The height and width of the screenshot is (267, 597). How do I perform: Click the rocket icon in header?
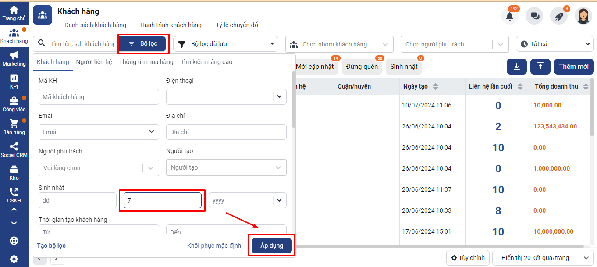[559, 16]
